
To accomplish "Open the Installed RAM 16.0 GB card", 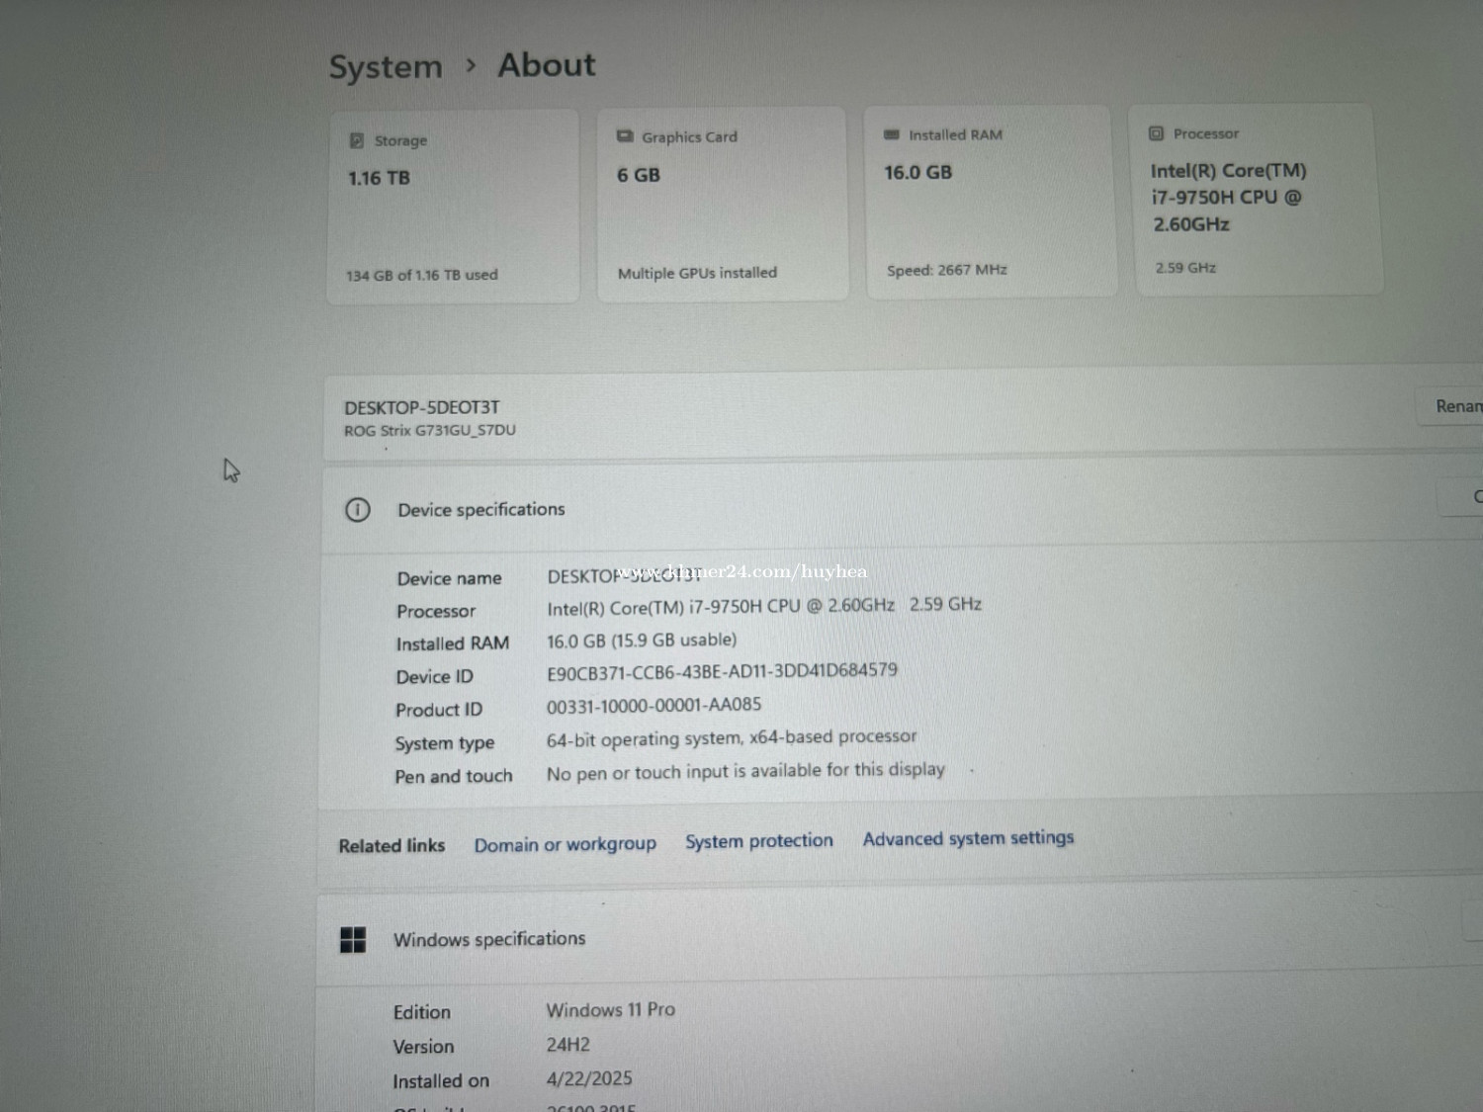I will point(991,201).
